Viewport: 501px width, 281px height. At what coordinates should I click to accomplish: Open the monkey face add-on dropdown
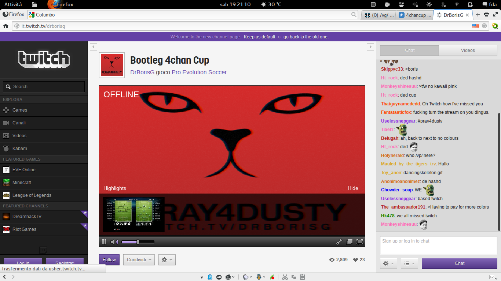click(230, 277)
